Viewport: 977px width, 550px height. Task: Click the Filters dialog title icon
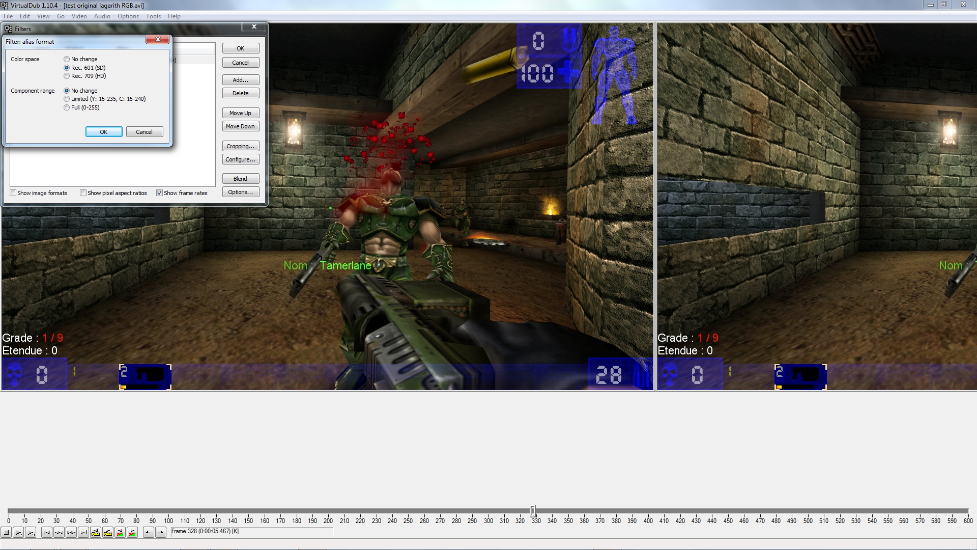tap(8, 29)
